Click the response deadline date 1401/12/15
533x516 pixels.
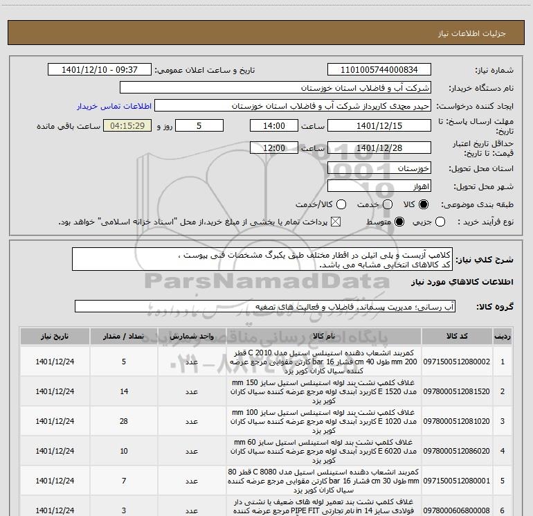pyautogui.click(x=379, y=125)
